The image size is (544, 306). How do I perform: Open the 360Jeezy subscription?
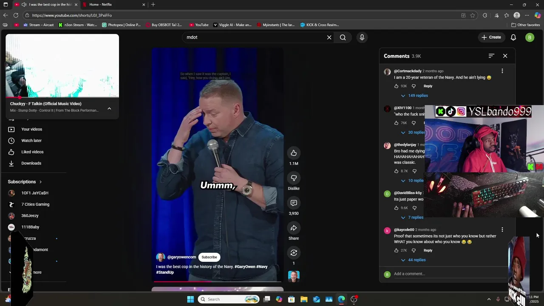30,216
